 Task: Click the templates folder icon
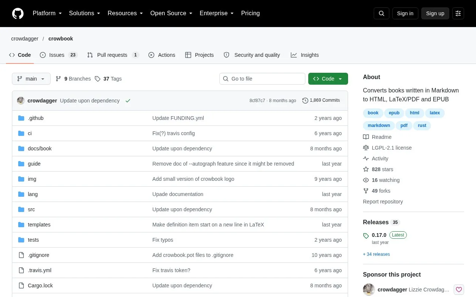pos(21,225)
